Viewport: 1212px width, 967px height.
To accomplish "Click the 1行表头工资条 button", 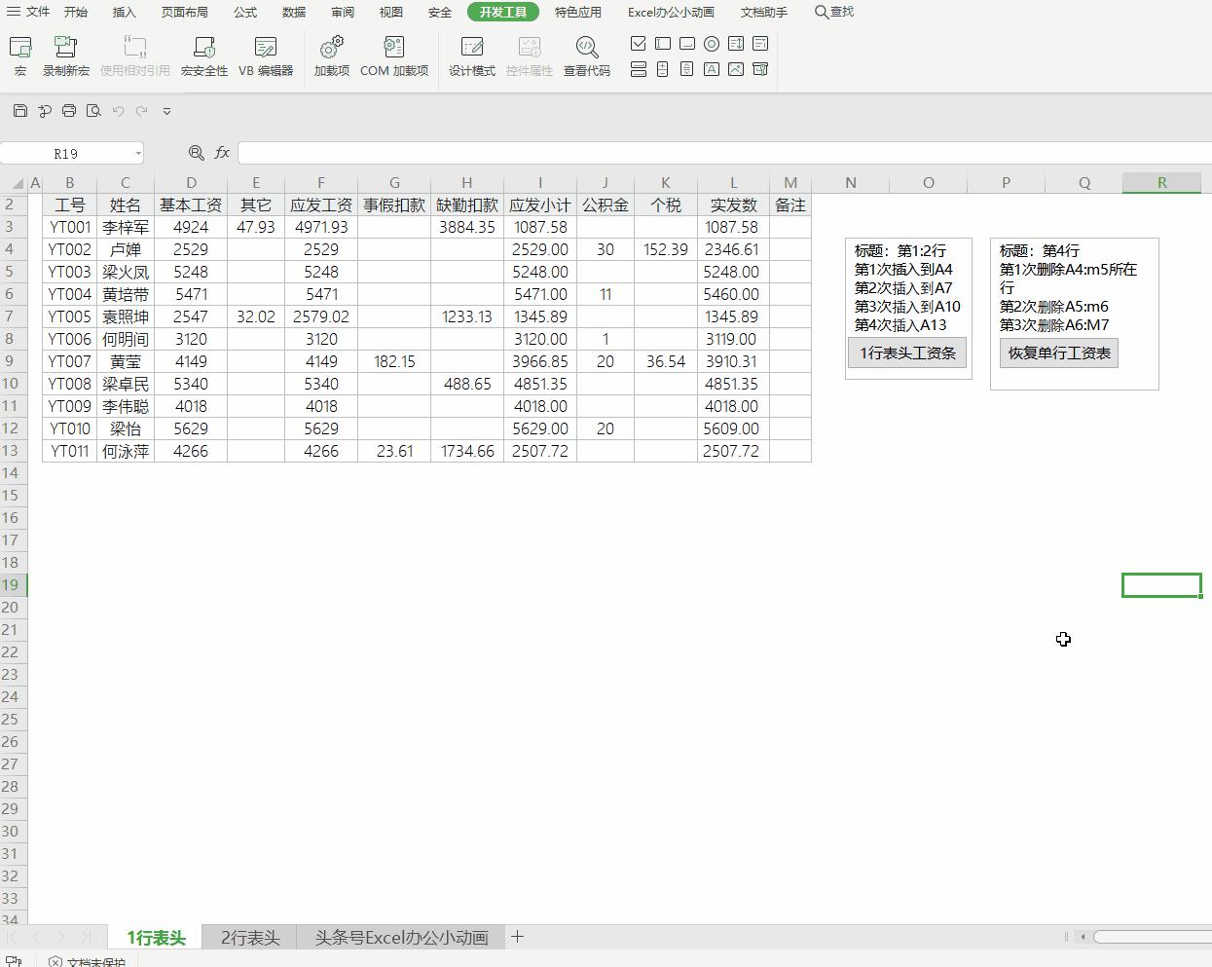I will tap(906, 353).
